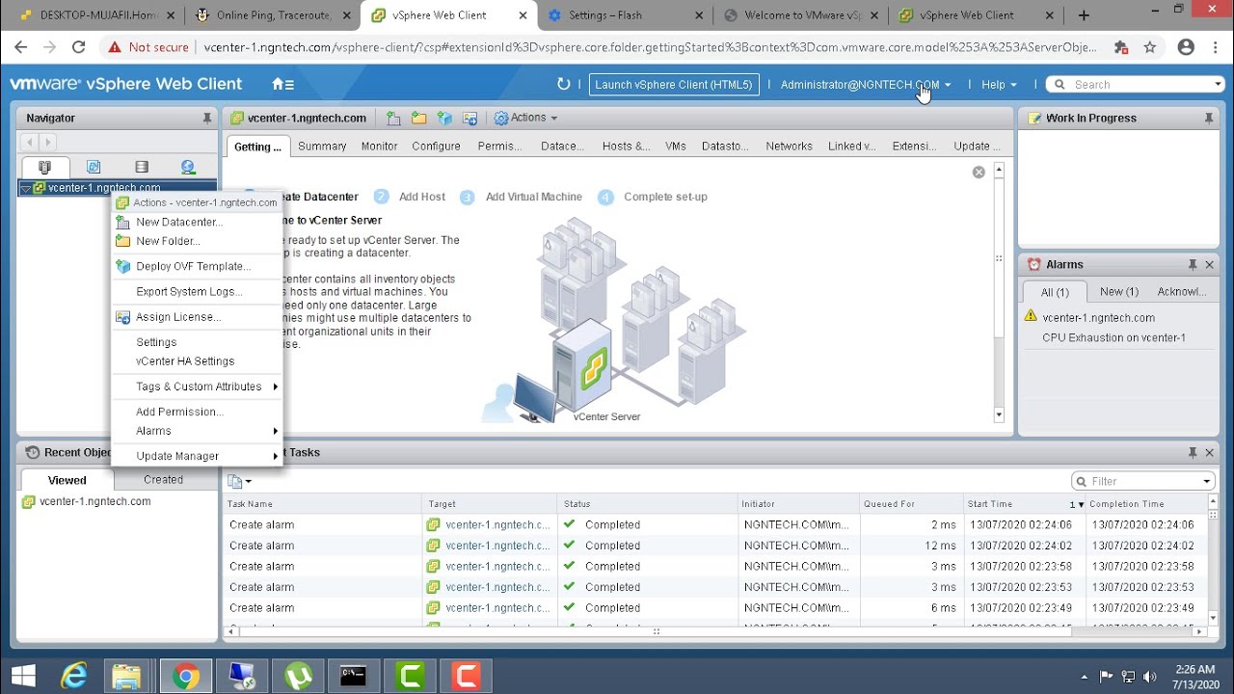This screenshot has height=694, width=1234.
Task: Switch to New (1) alarms tab
Action: 1118,291
